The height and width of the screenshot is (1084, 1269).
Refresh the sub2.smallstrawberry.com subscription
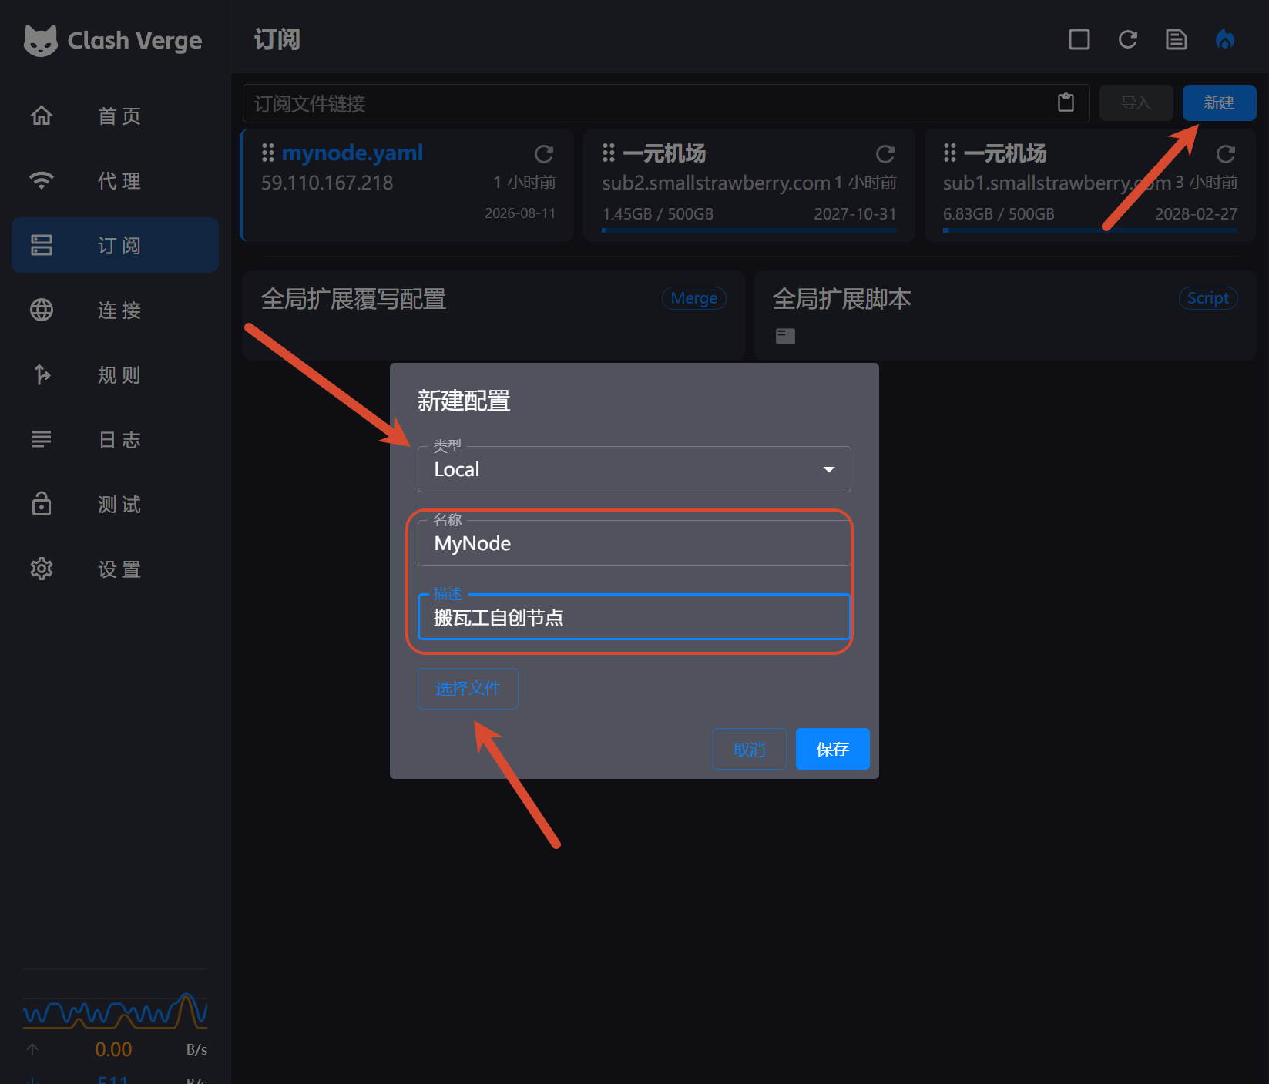pos(885,154)
